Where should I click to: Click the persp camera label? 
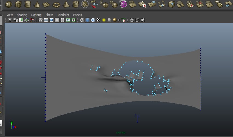coord(121,132)
